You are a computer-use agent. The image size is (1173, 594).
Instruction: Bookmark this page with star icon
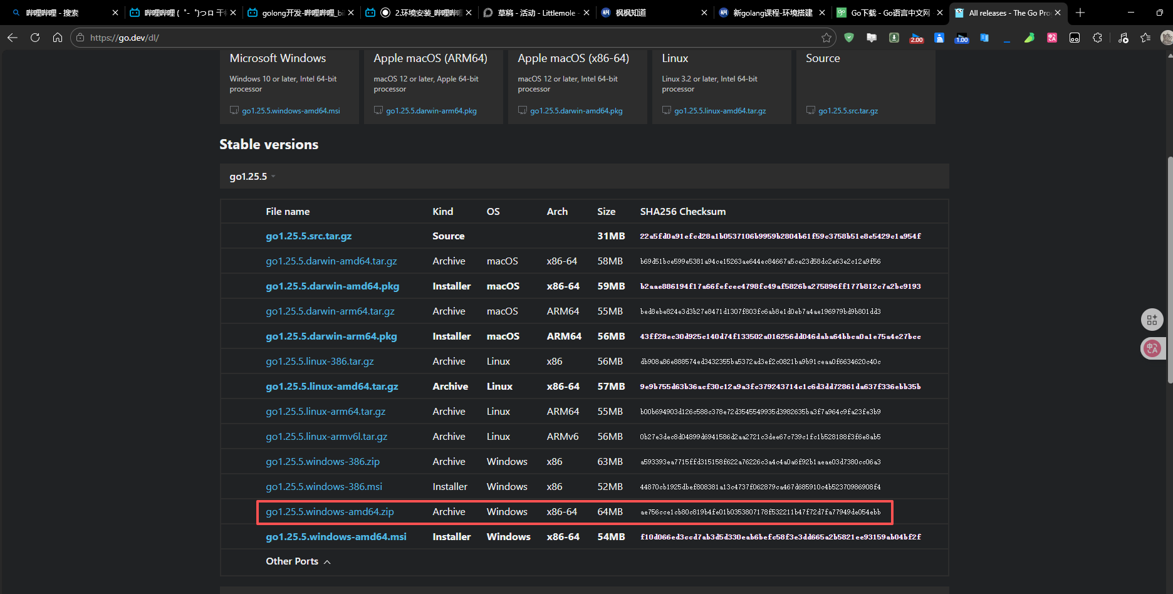coord(826,38)
